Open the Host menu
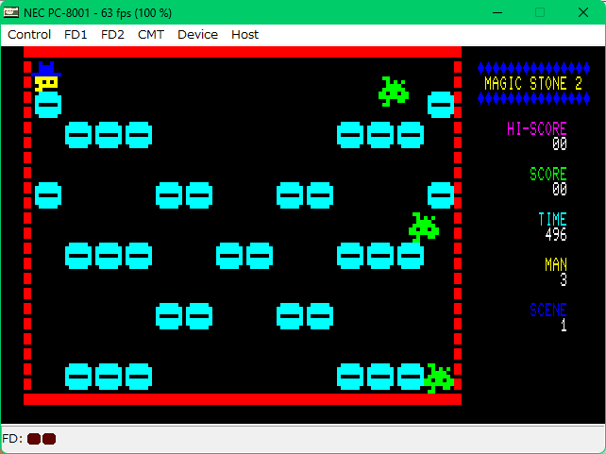This screenshot has height=454, width=606. coord(244,35)
